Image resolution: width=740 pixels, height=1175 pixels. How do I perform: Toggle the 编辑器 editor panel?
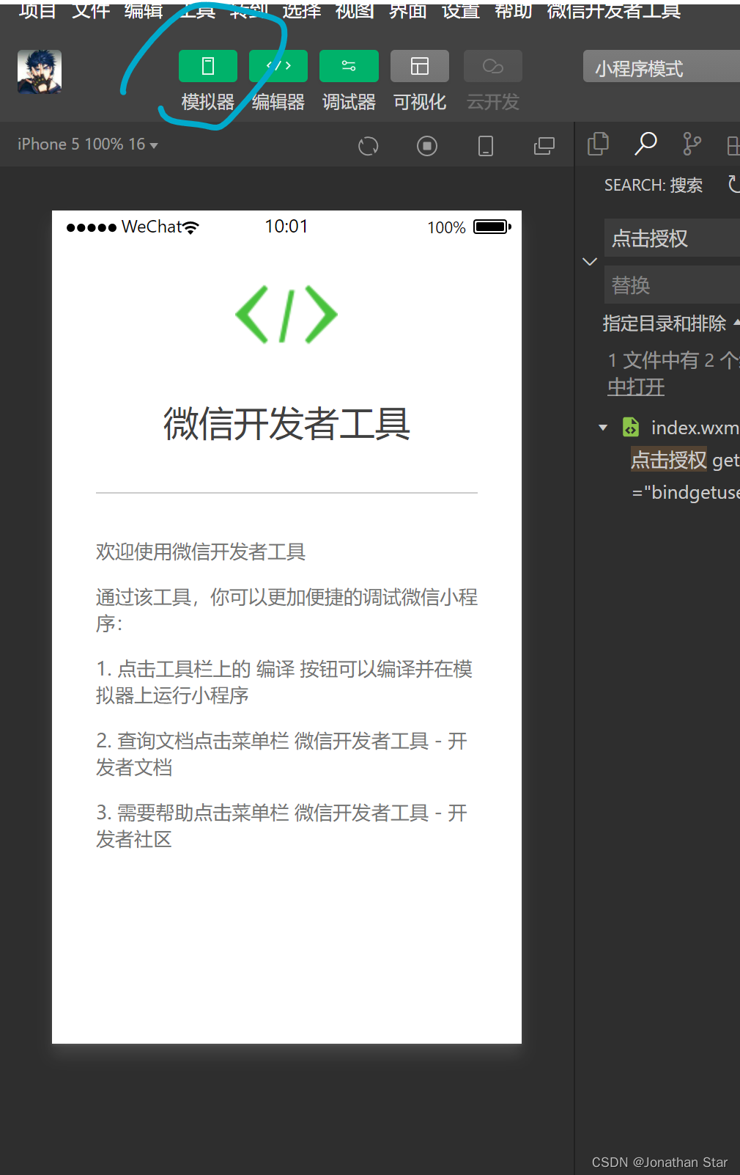(x=278, y=66)
